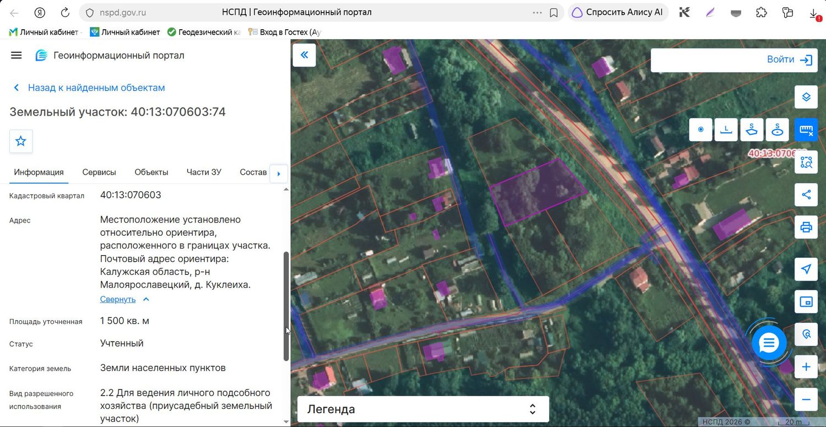Click the info panel vertical scrollbar
Screen dimensions: 826x427
(286, 306)
